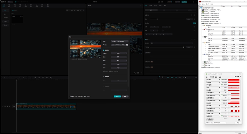The width and height of the screenshot is (247, 134).
Task: Expand AMD Radeon(TM) Graphics node in HWMonitor
Action: click(201, 68)
